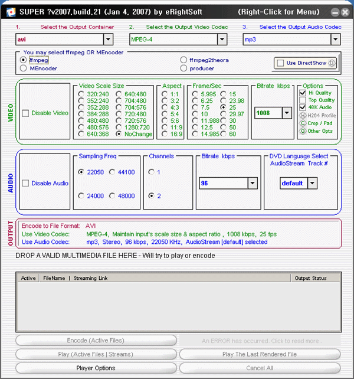This screenshot has height=379, width=354.
Task: Select 22050 sampling frequency
Action: tap(81, 172)
